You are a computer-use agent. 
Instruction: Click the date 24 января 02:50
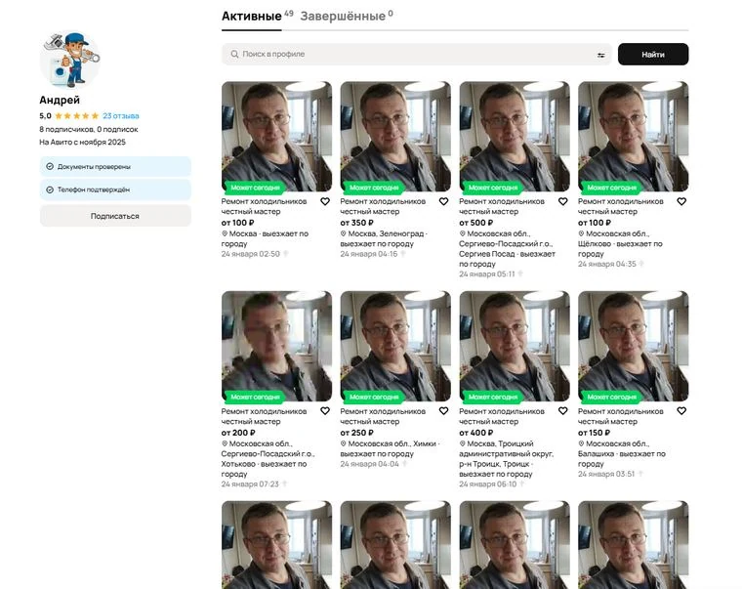coord(250,254)
